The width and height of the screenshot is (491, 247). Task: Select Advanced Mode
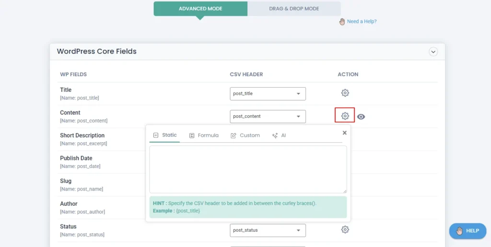(200, 9)
